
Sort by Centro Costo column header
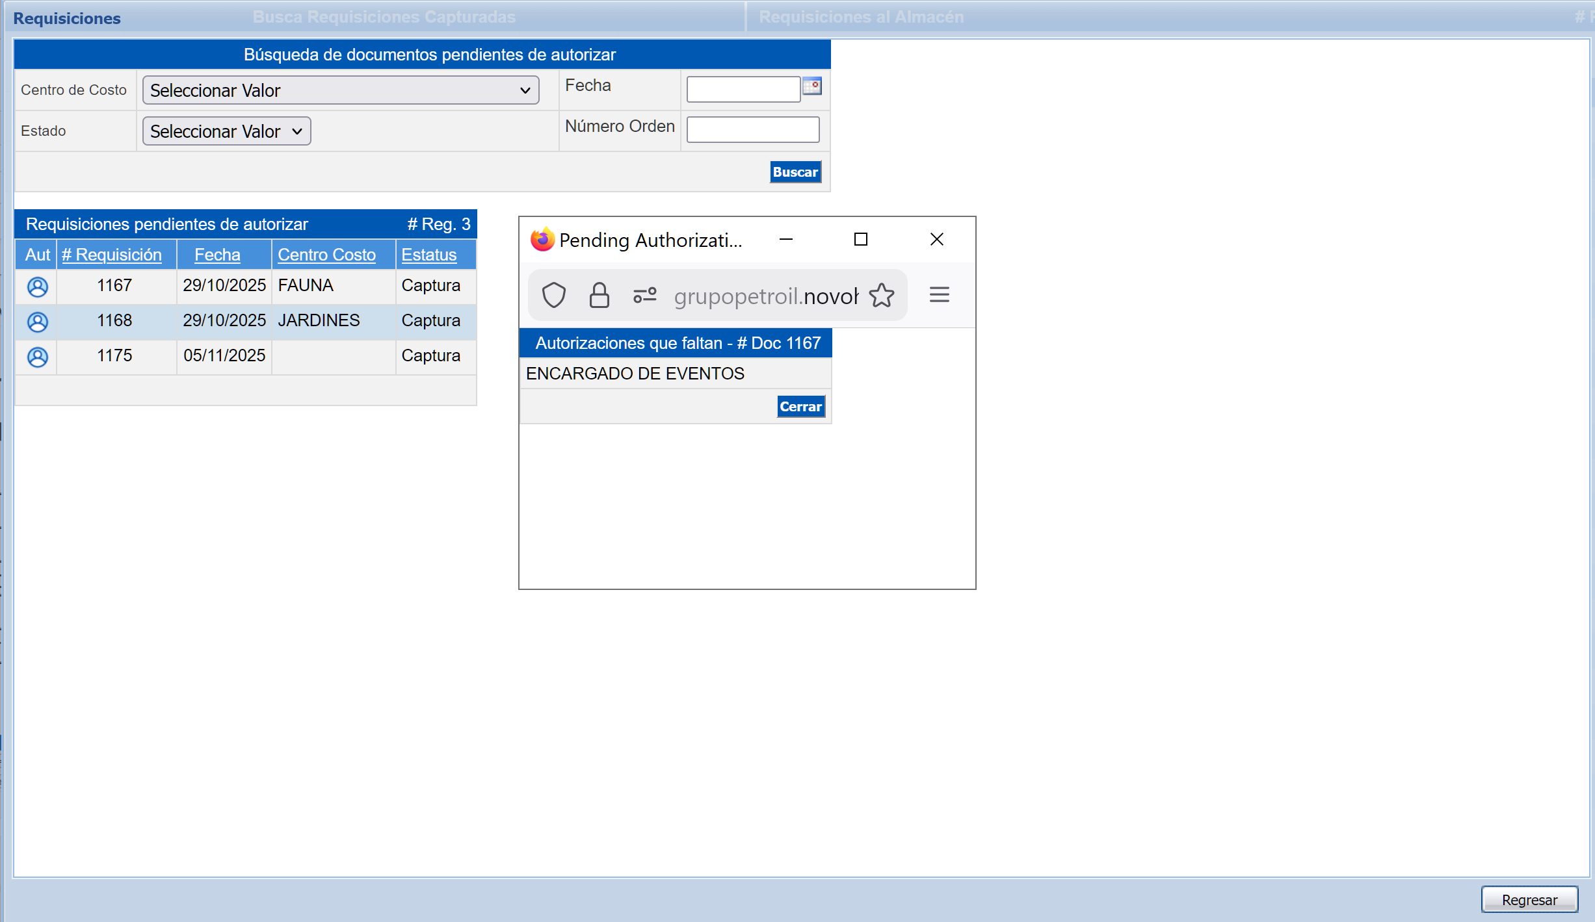[326, 255]
